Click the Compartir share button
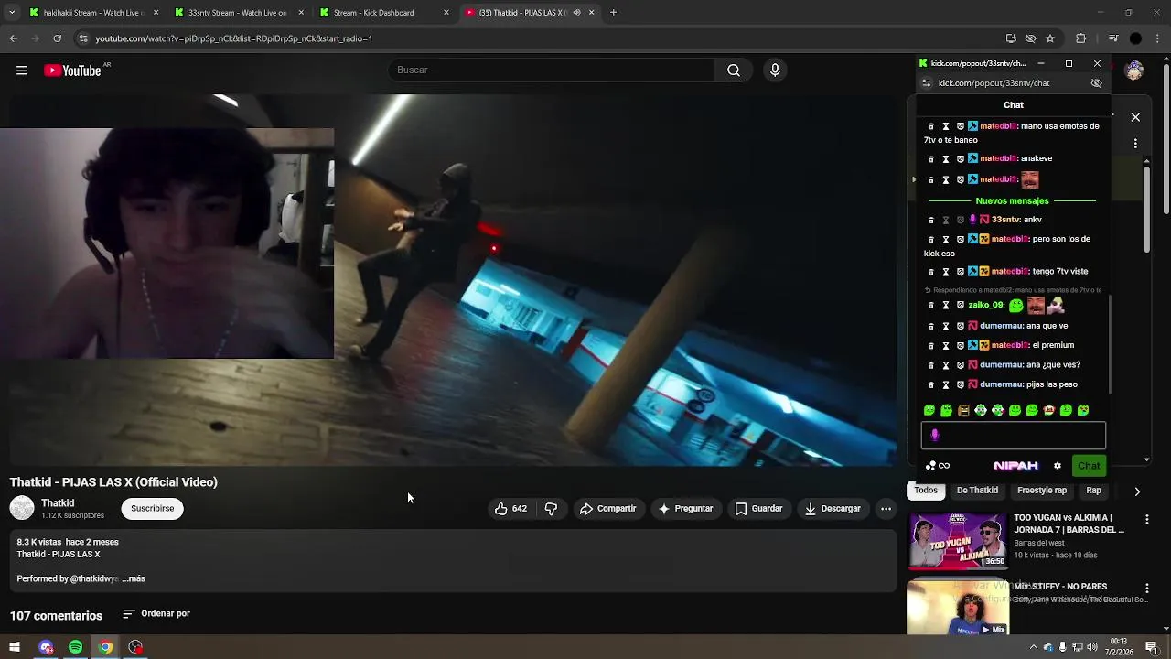The image size is (1171, 659). (x=607, y=509)
